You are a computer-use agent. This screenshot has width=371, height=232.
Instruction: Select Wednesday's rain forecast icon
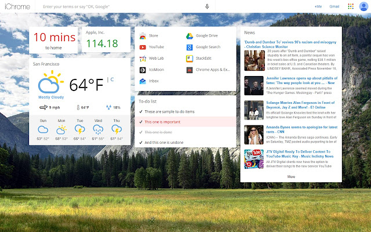98,130
